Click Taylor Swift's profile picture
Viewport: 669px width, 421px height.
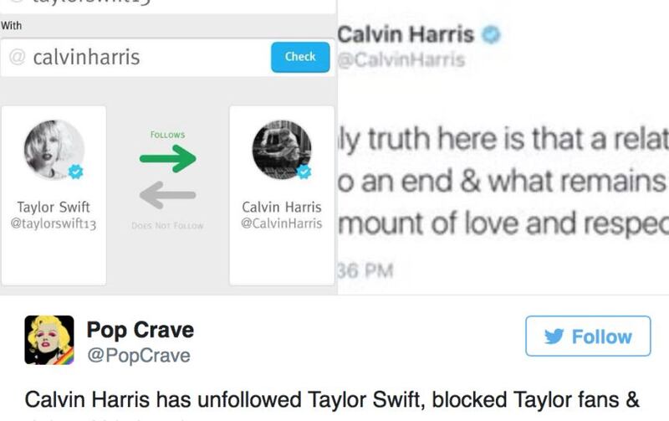click(54, 150)
